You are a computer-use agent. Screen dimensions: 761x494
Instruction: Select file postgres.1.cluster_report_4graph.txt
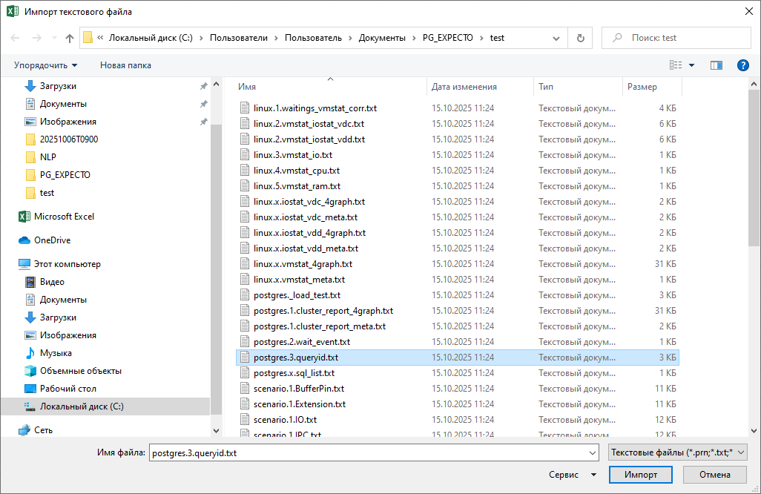(323, 311)
